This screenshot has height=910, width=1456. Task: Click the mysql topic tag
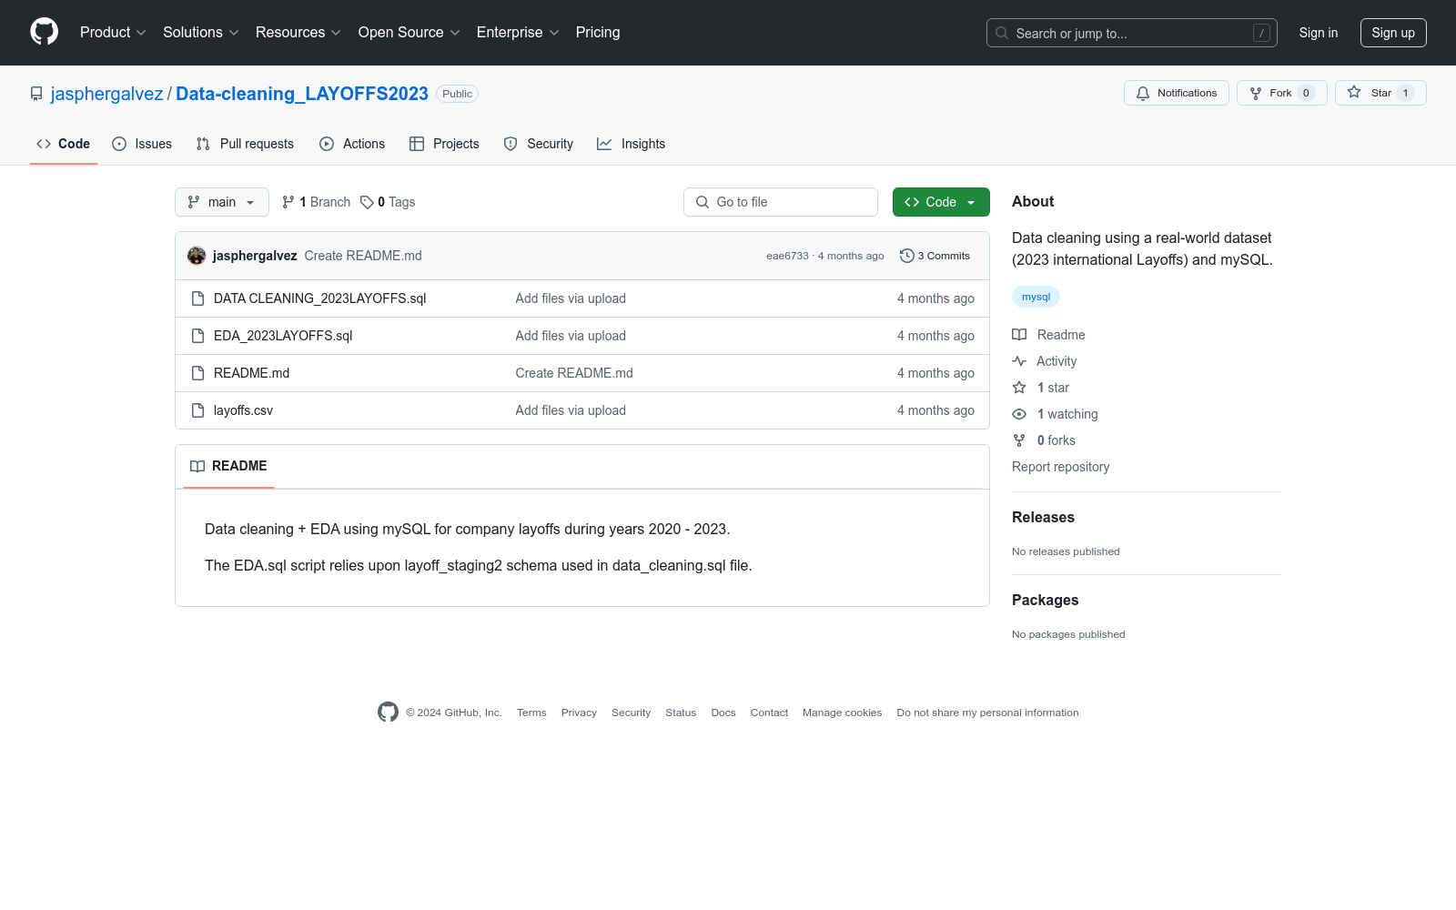coord(1036,297)
